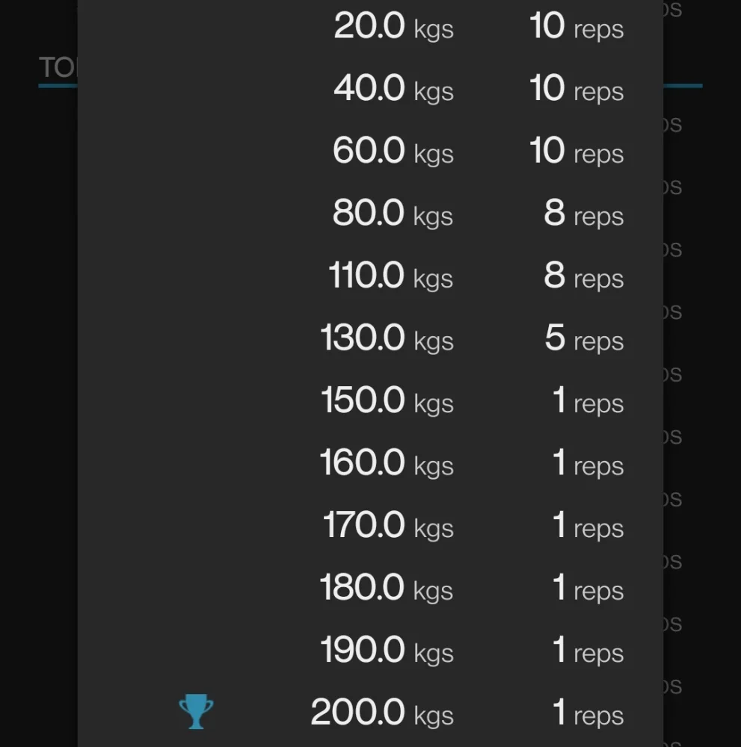Tap the 1 reps next to 150.0 kgs
This screenshot has height=747, width=741.
click(588, 401)
